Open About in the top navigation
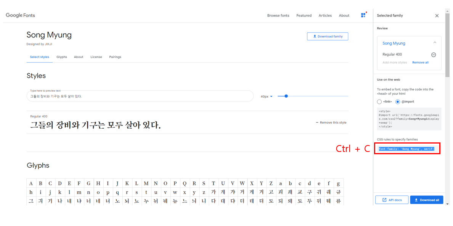453x226 pixels. coord(344,16)
